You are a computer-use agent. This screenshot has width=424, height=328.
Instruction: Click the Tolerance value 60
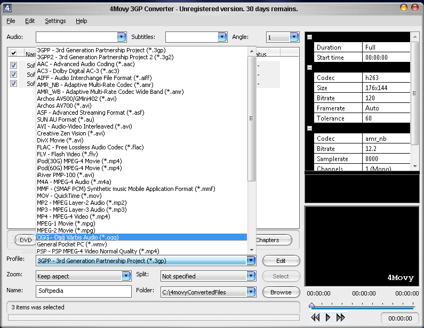pyautogui.click(x=386, y=118)
